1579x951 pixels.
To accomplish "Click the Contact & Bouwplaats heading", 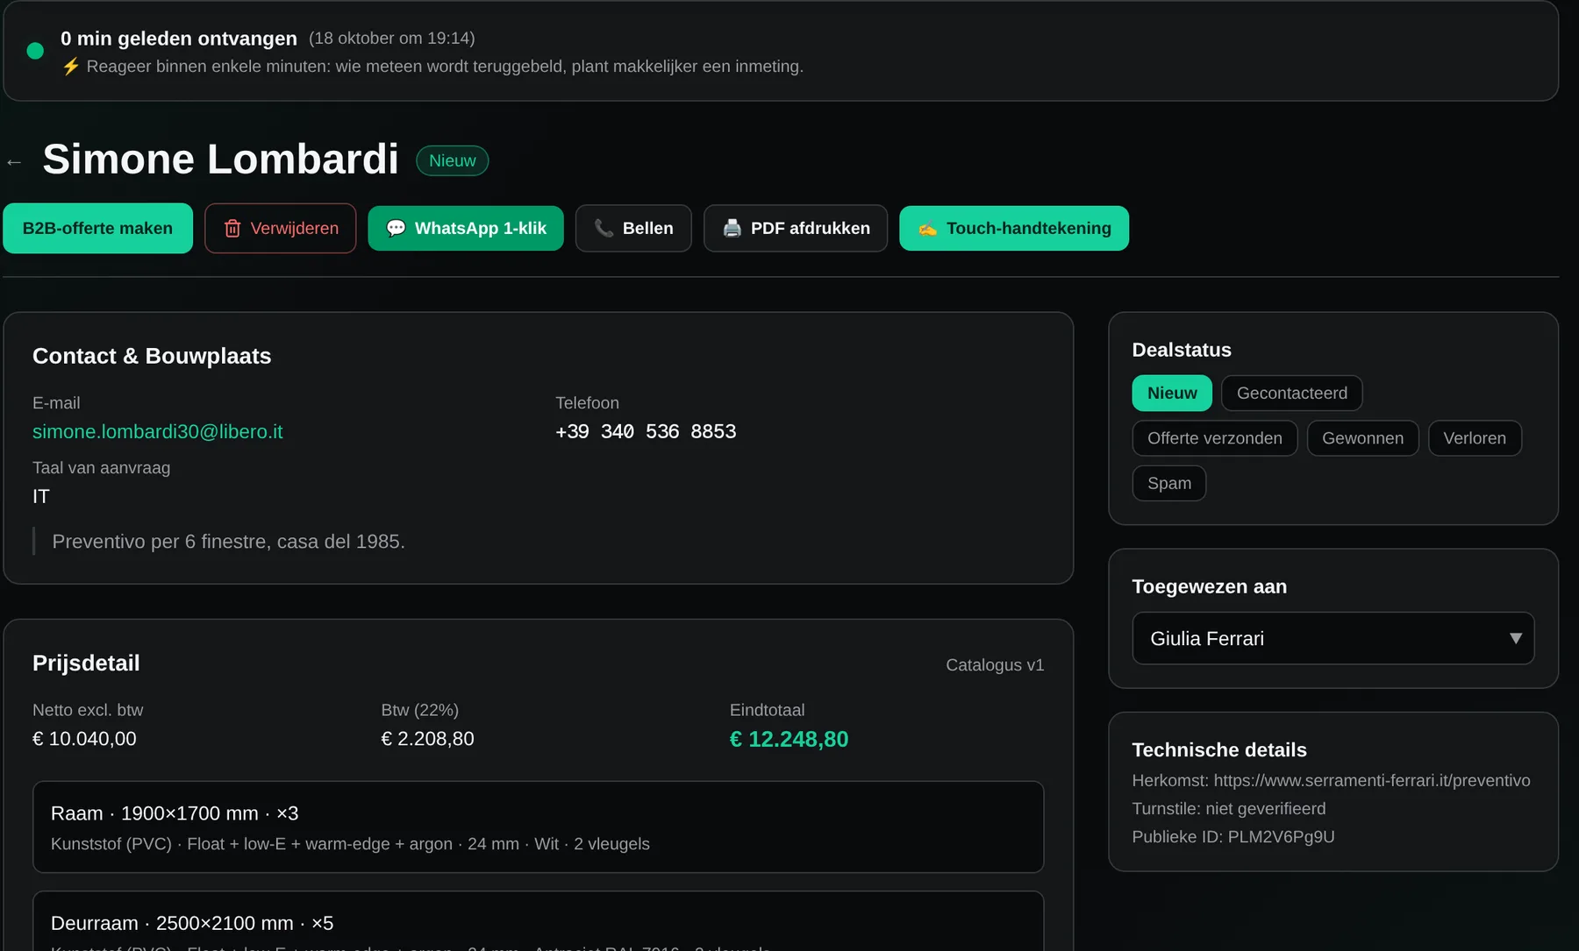I will click(152, 357).
